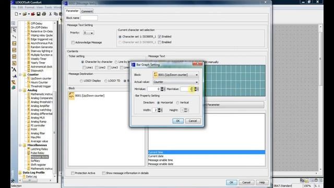Click the Up/Down counter icon inside the Block dropdown
Image resolution: width=334 pixels, height=188 pixels.
point(156,75)
